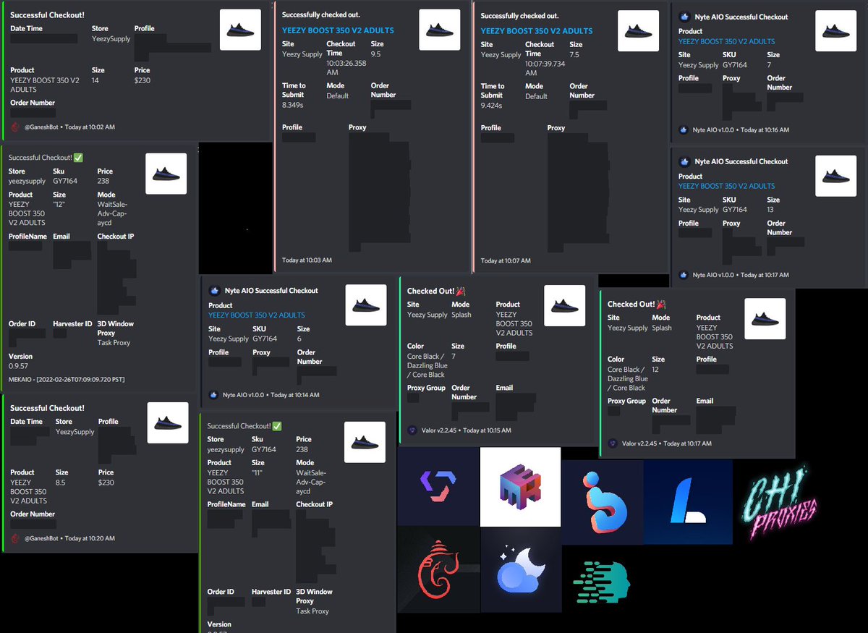Click the Nyte AIO author icon in size 6 embed
The width and height of the screenshot is (868, 633).
click(214, 290)
